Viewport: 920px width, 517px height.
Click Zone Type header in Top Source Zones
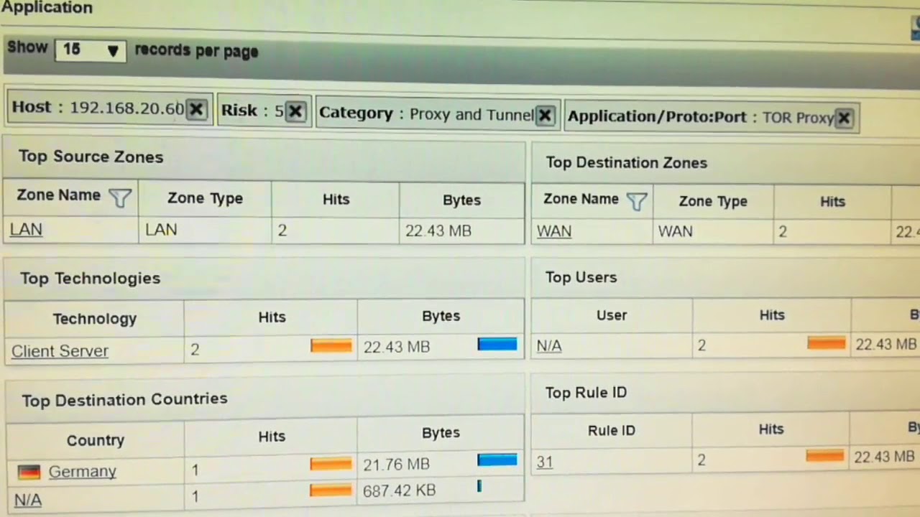205,198
